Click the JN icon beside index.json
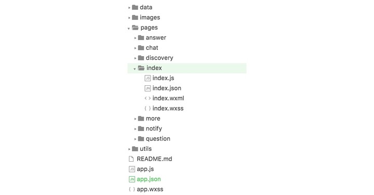 [148, 88]
